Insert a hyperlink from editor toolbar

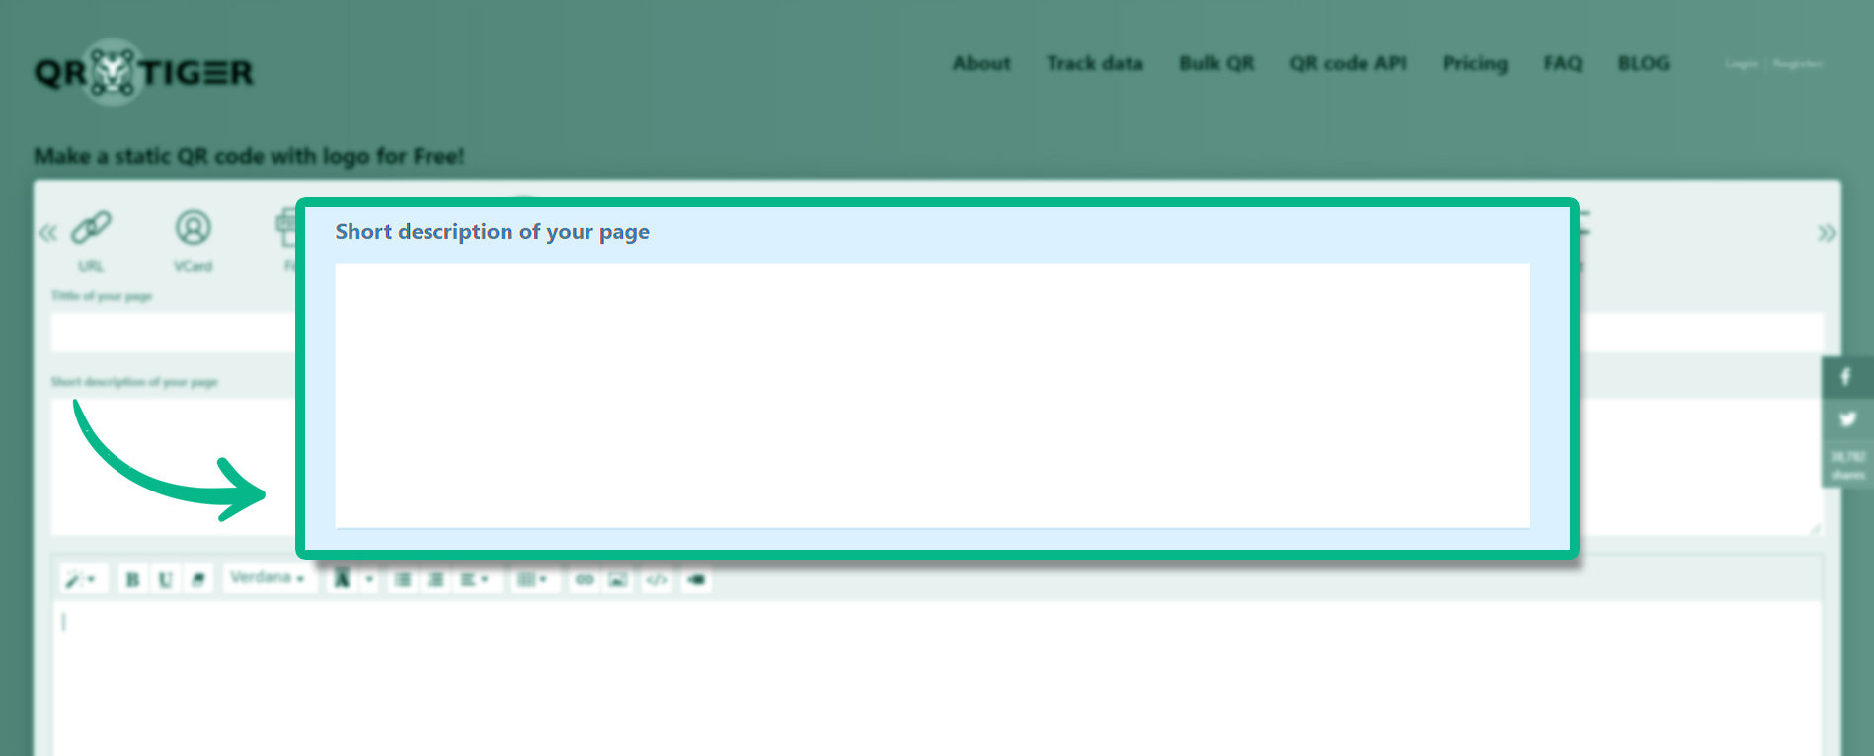pyautogui.click(x=585, y=580)
